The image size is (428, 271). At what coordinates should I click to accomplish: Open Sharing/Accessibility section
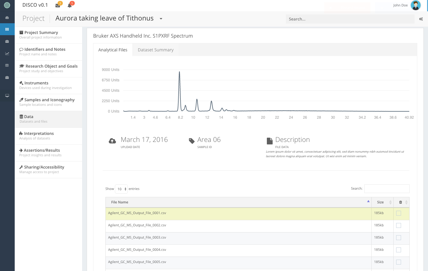(44, 167)
